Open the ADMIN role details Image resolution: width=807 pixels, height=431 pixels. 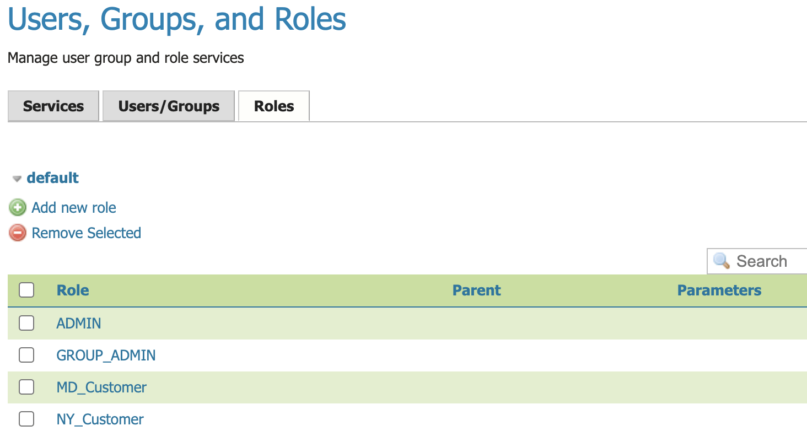(x=78, y=323)
